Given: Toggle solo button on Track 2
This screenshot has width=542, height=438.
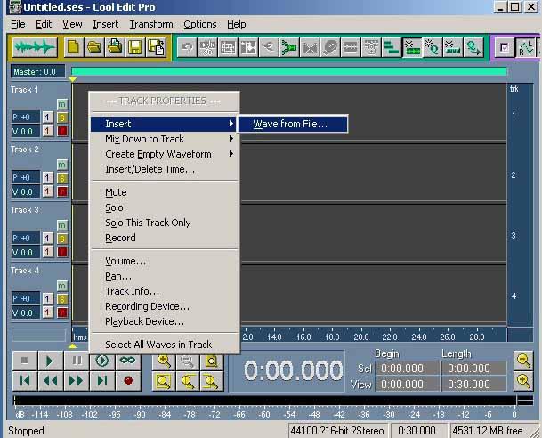Looking at the screenshot, I should click(x=61, y=177).
